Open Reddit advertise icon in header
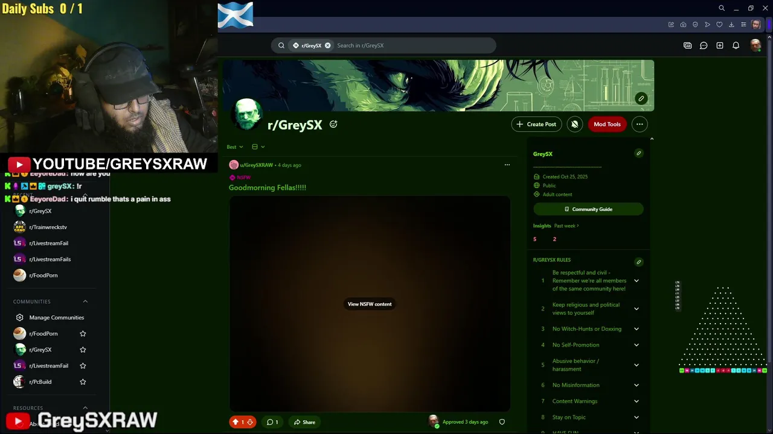 click(687, 45)
